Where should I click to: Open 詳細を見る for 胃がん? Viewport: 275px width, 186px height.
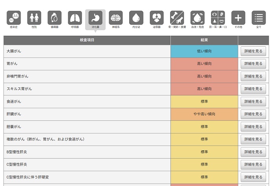click(253, 64)
